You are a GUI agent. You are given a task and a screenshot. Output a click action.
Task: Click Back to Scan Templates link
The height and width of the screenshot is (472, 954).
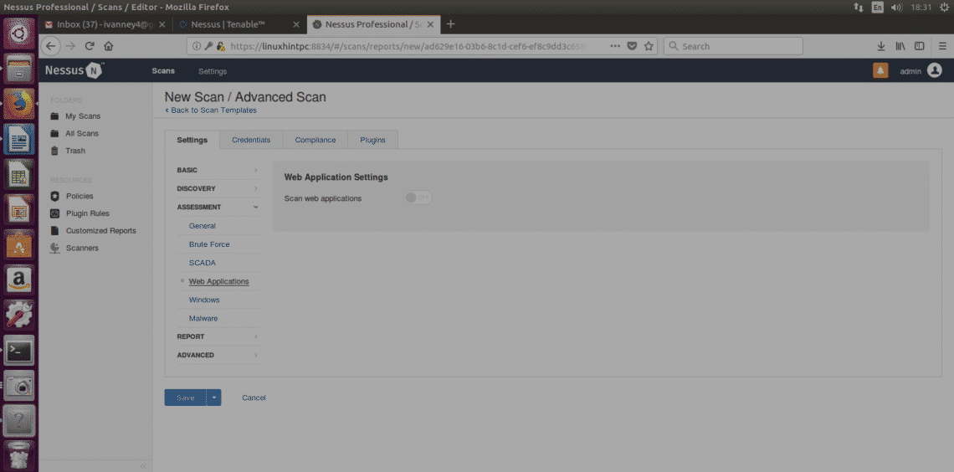coord(211,110)
